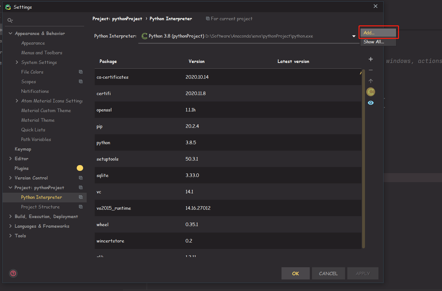Expand Build, Execution, Deployment section
The height and width of the screenshot is (291, 442).
coord(11,216)
